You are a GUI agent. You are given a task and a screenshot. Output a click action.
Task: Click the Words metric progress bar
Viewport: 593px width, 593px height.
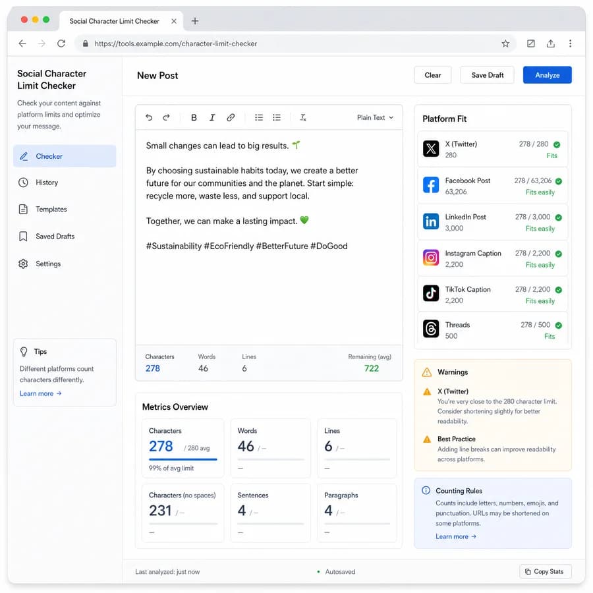[x=271, y=459]
